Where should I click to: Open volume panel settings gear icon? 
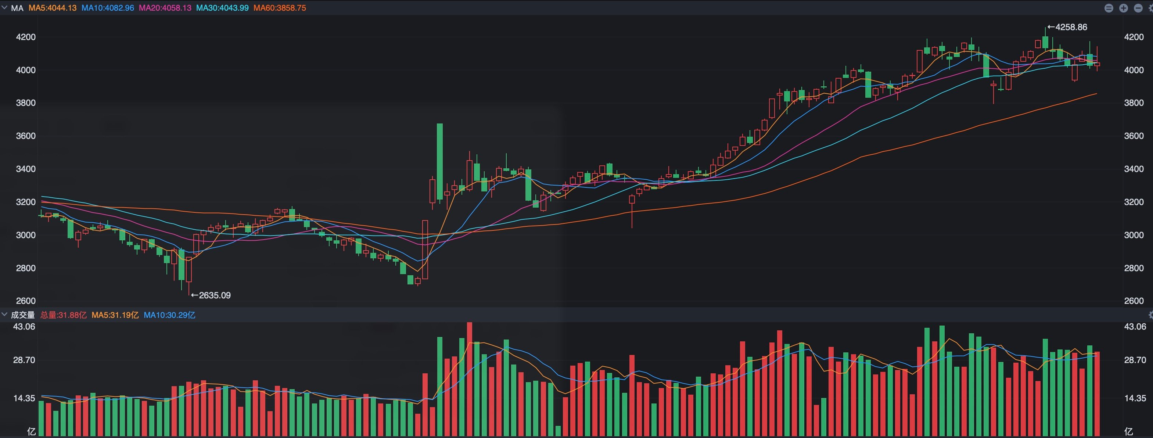click(1151, 315)
